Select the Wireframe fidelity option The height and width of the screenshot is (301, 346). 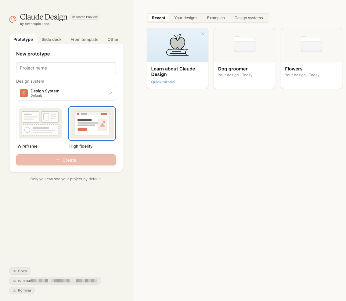coord(40,124)
